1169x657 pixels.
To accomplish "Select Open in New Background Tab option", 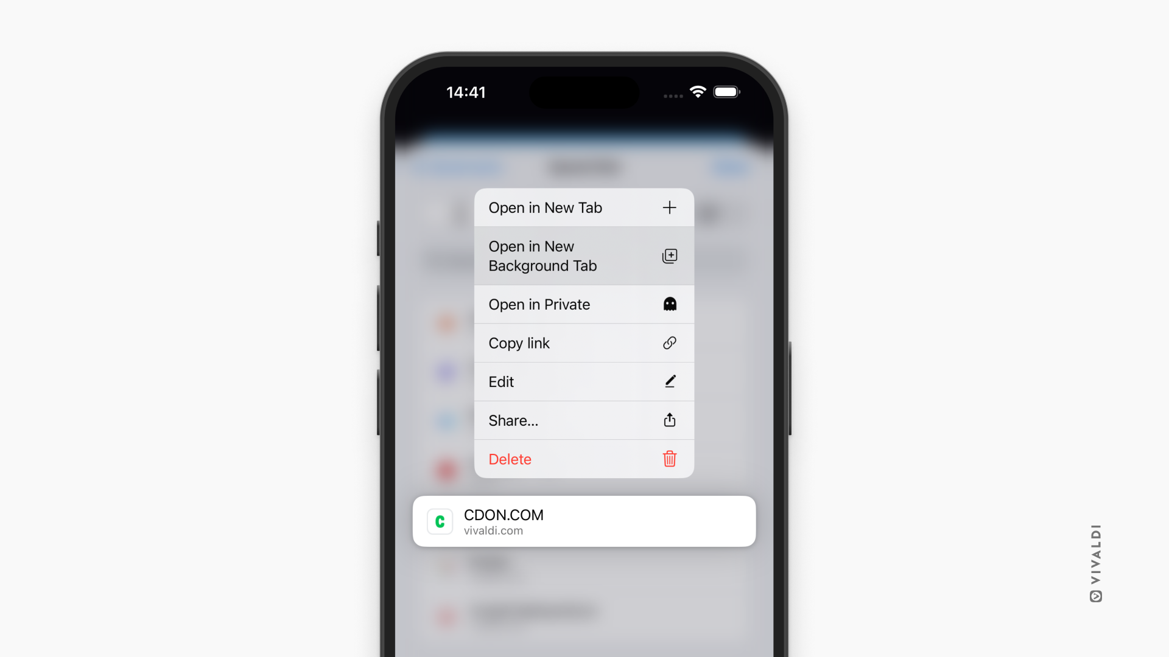I will coord(584,256).
